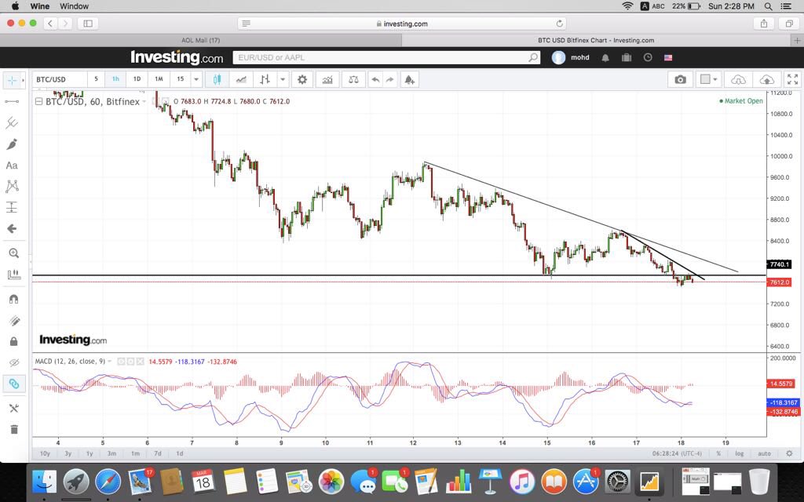Image resolution: width=804 pixels, height=502 pixels.
Task: Create alert with bell plus icon
Action: (x=409, y=79)
